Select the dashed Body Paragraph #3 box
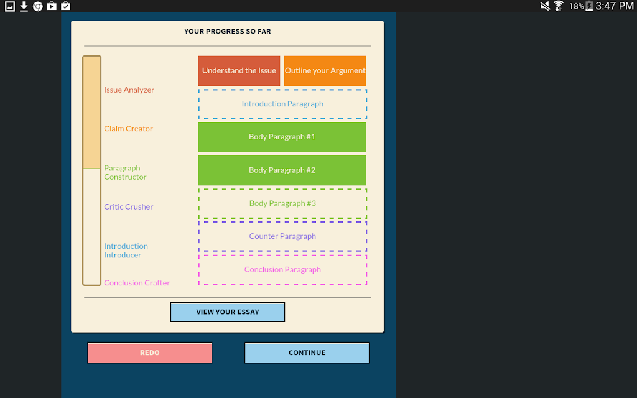This screenshot has height=398, width=637. coord(282,203)
